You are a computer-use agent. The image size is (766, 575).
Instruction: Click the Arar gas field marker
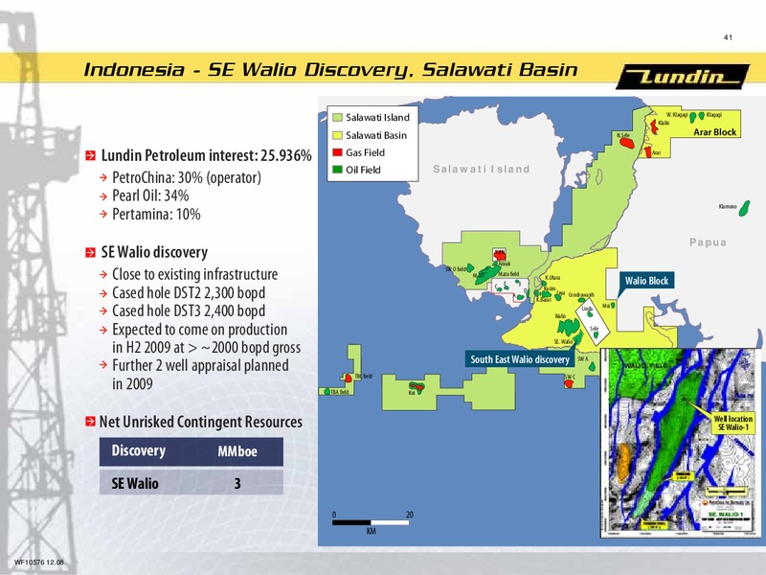(648, 152)
